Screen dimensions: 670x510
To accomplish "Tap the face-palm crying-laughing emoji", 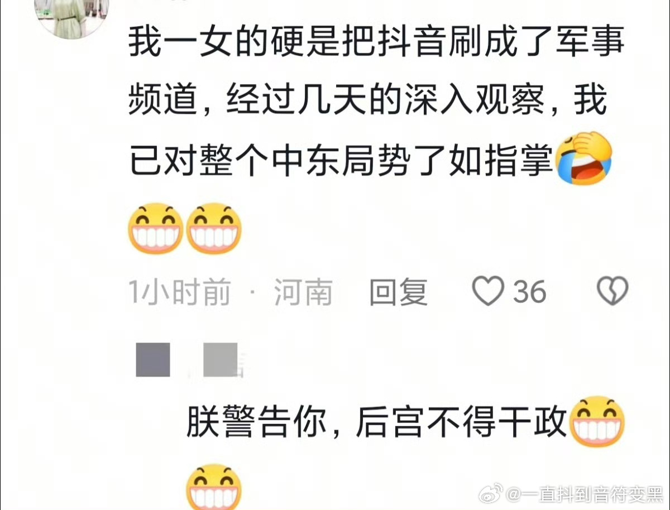I will point(584,159).
